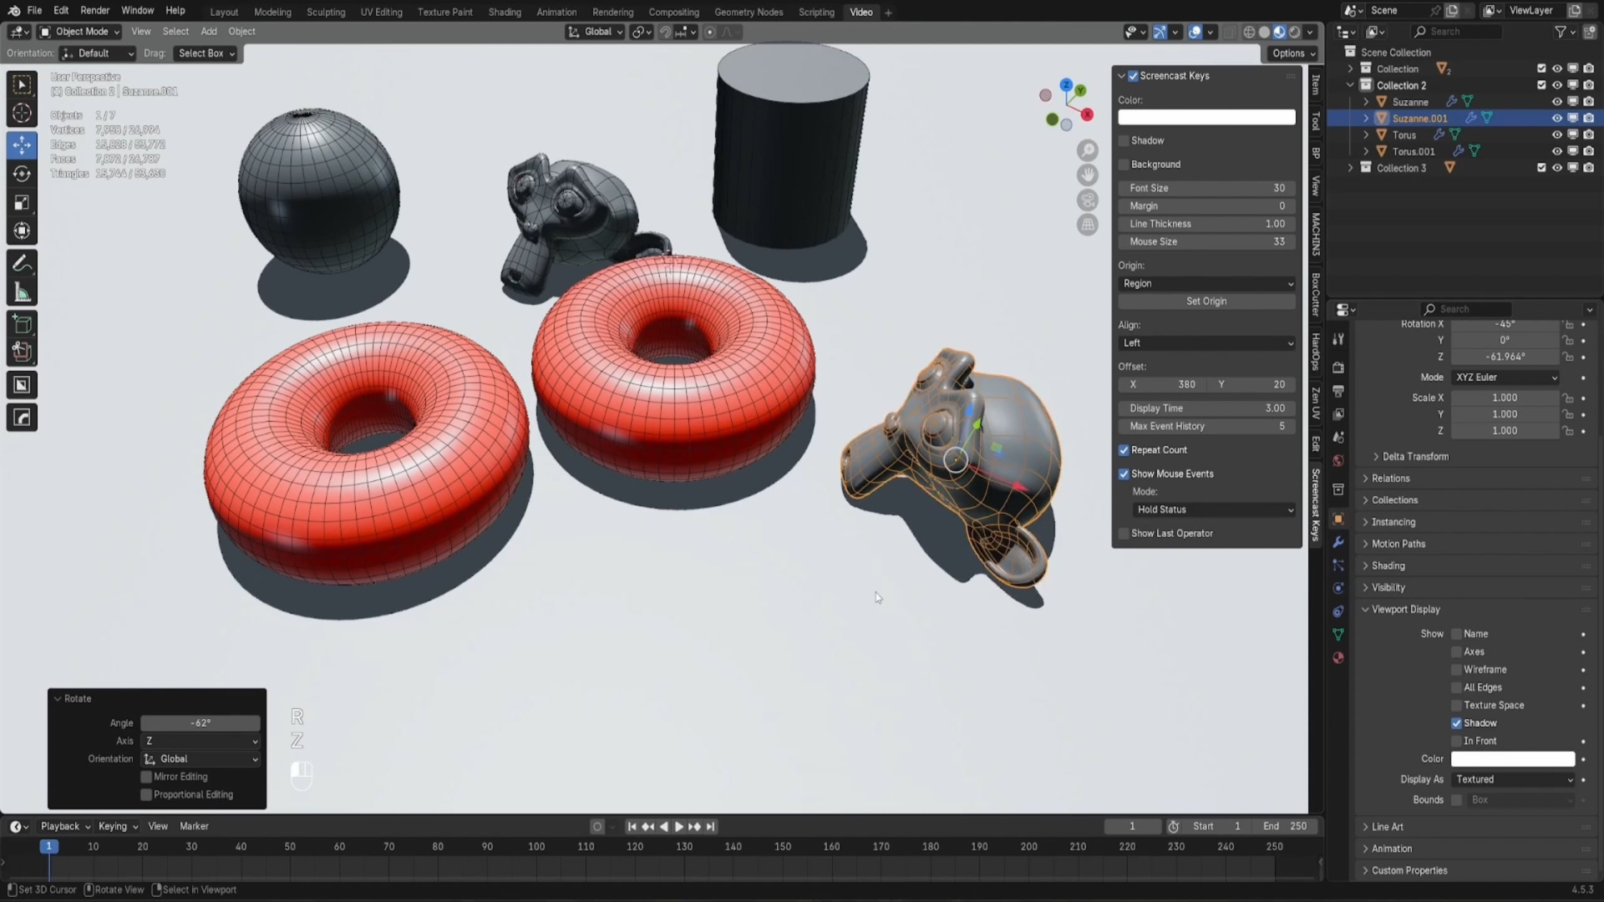Switch to the Shading workspace tab
The height and width of the screenshot is (902, 1604).
coord(504,12)
